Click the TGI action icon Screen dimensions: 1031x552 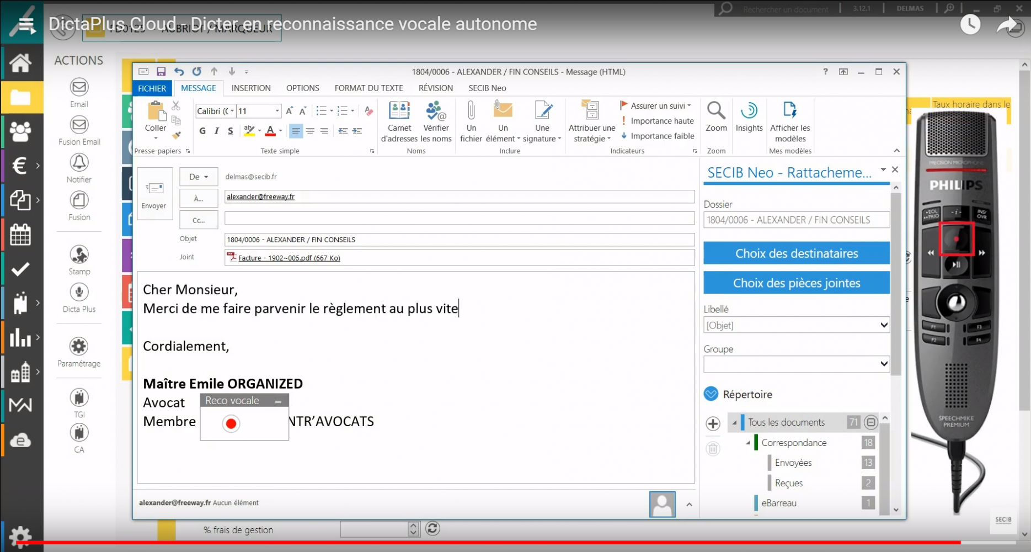click(79, 397)
